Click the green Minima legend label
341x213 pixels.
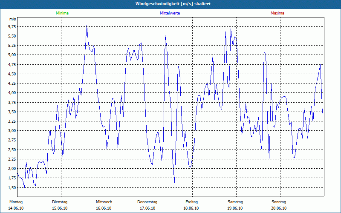62,13
